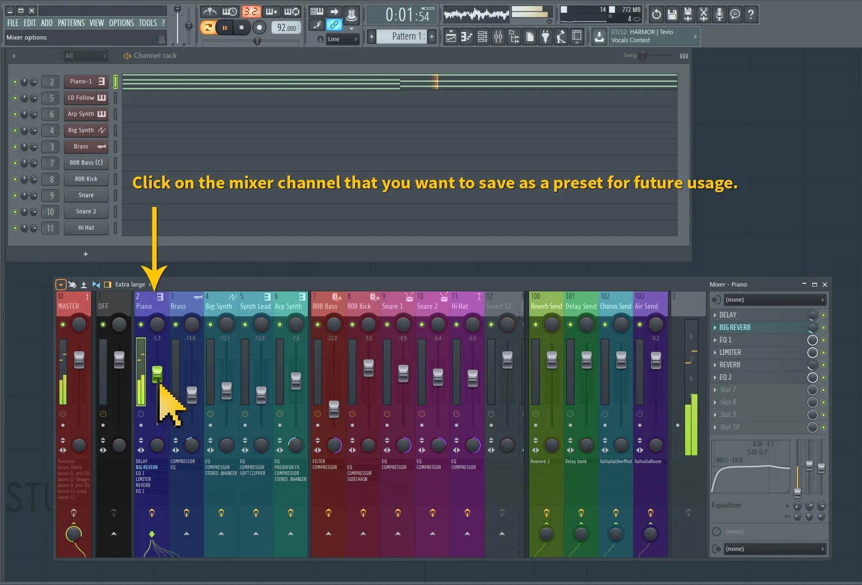Toggle overdub recording icon

[x=272, y=11]
